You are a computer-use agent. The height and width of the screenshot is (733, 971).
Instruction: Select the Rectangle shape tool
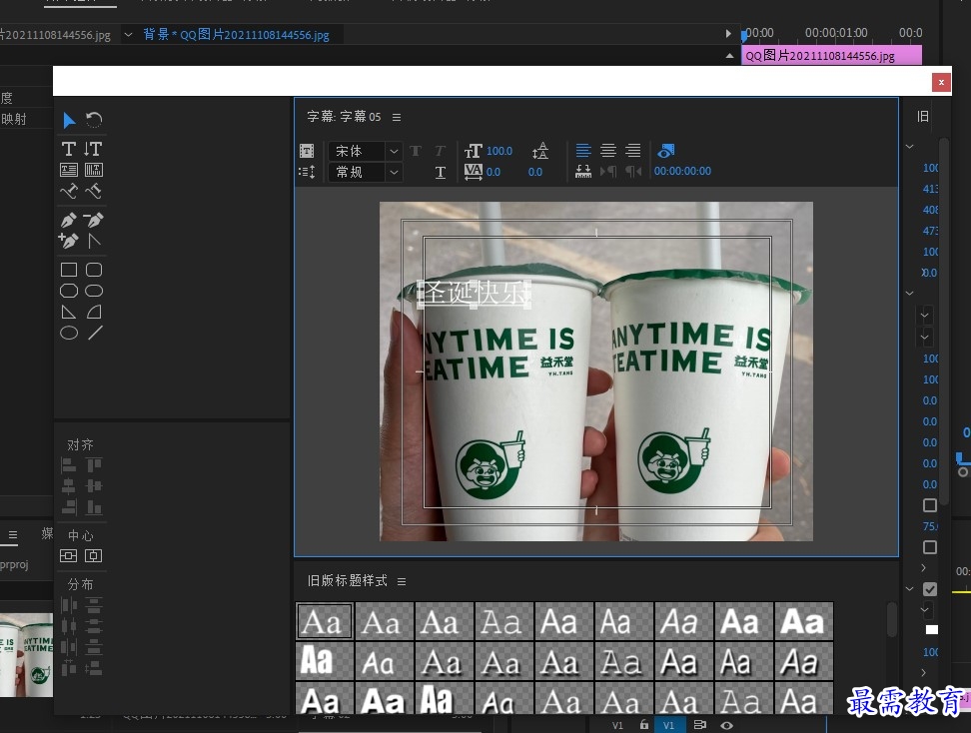pos(69,270)
